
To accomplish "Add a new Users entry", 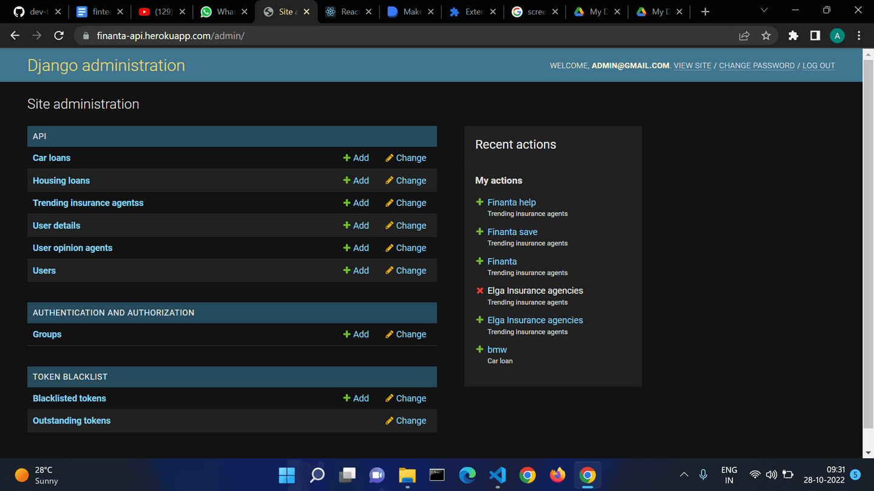I will (356, 270).
